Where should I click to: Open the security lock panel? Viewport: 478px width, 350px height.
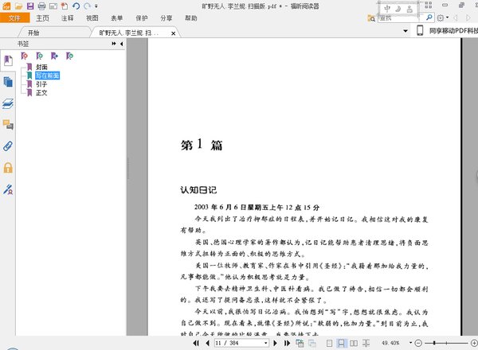(x=8, y=167)
